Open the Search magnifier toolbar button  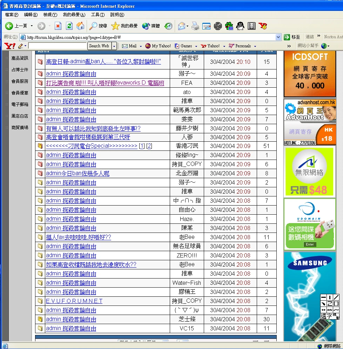pyautogui.click(x=98, y=26)
